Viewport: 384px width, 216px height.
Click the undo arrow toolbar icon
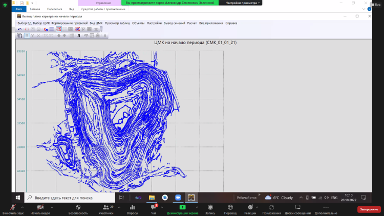[x=19, y=29]
